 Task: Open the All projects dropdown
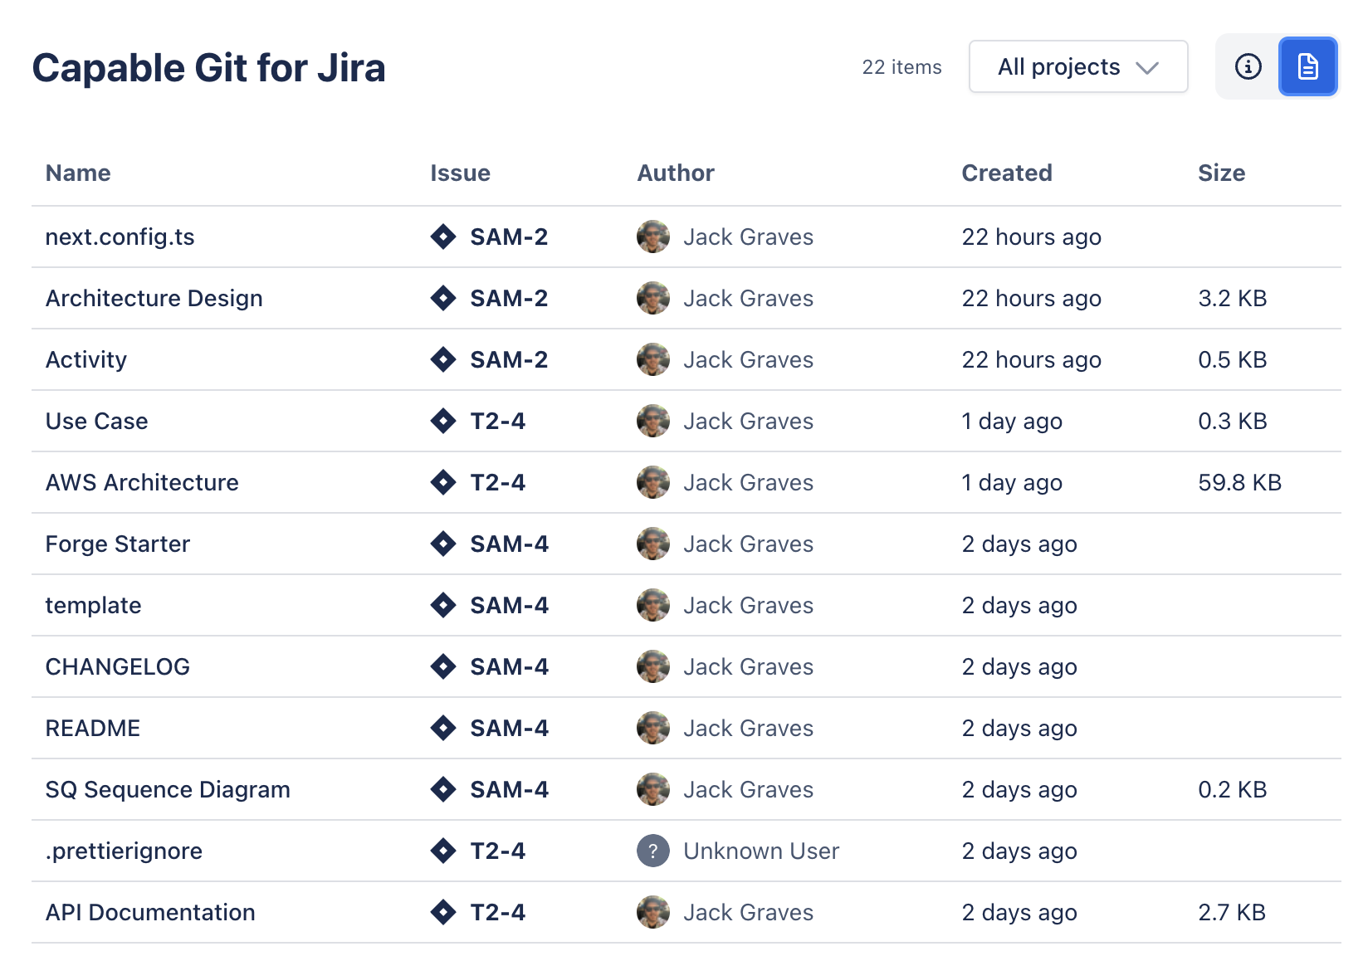pos(1077,66)
